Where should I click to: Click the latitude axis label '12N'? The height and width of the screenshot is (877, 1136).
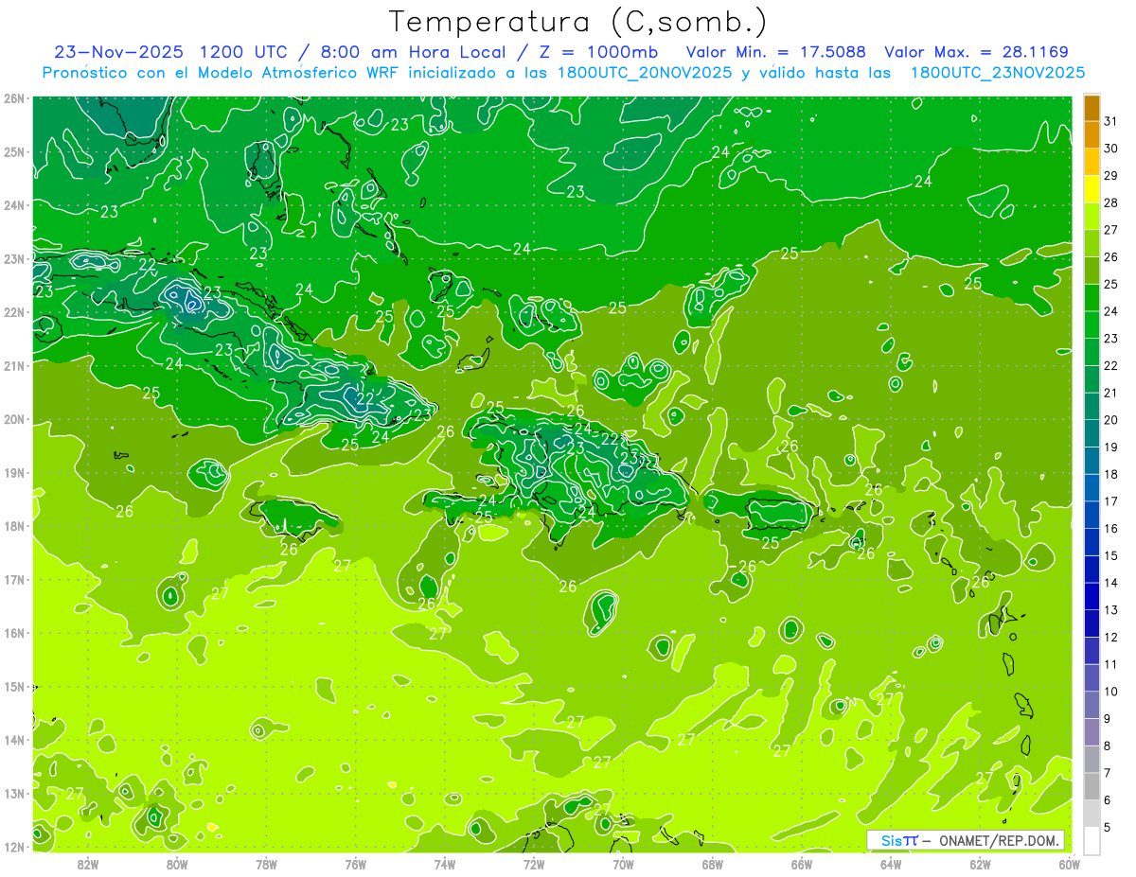(14, 847)
